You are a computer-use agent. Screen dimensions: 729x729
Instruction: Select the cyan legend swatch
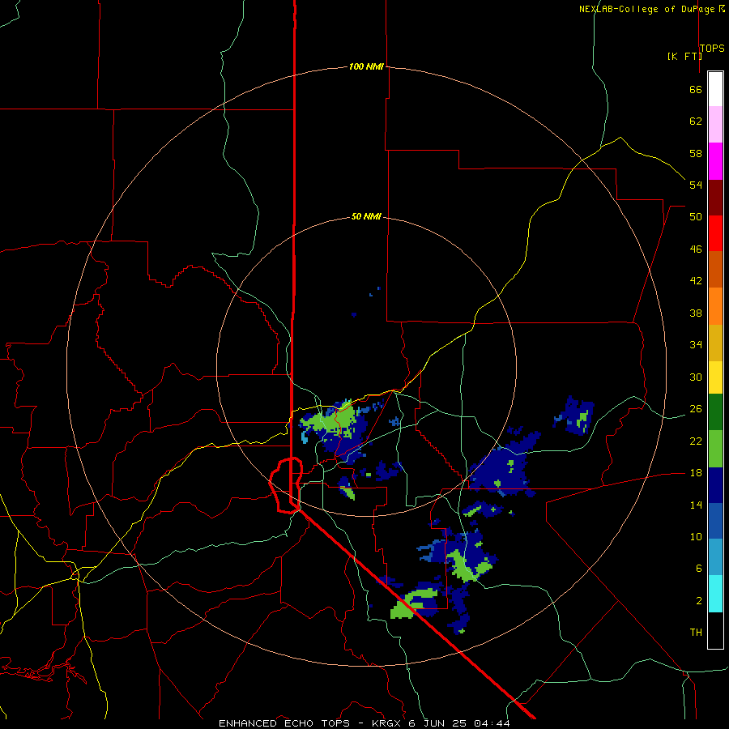pyautogui.click(x=715, y=594)
